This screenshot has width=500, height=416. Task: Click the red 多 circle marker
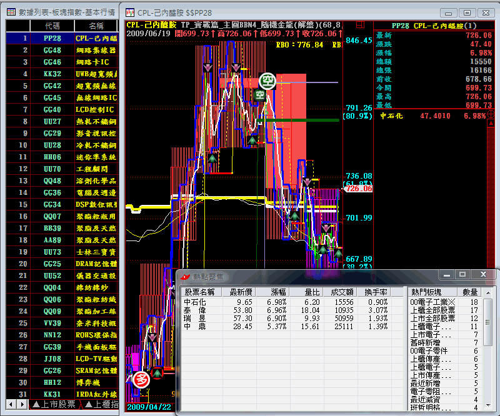[141, 379]
